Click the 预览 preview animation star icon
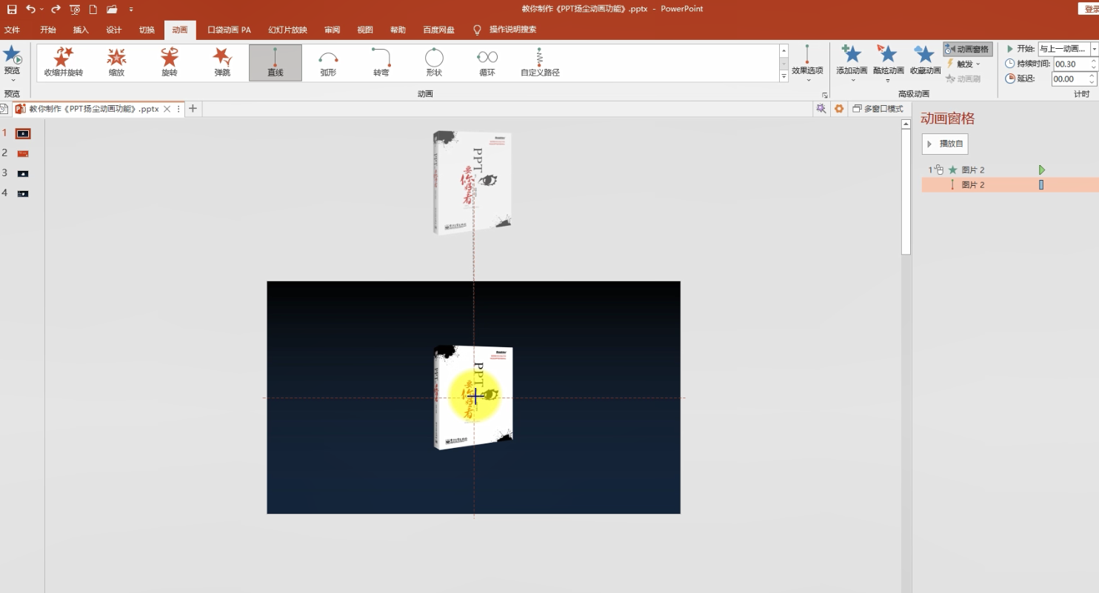1099x593 pixels. pos(12,56)
